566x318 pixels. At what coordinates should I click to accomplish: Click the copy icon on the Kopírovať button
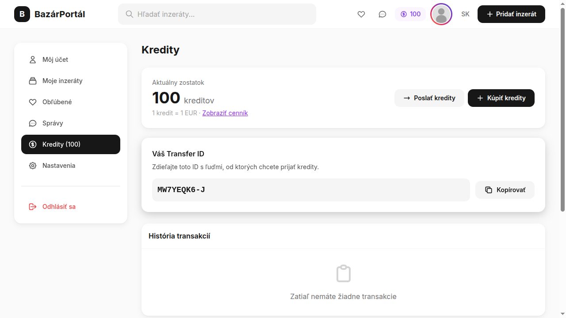coord(488,189)
